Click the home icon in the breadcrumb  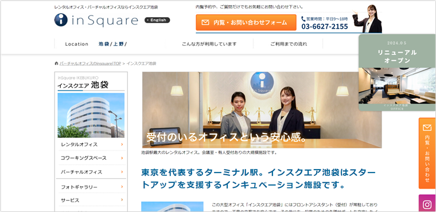56,64
